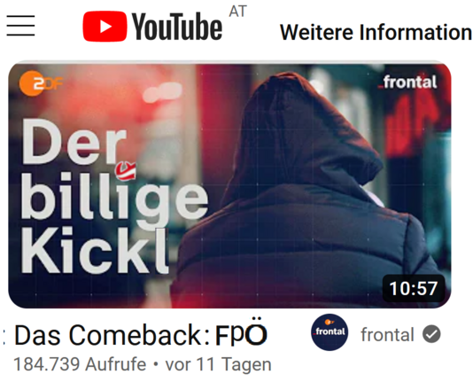
Task: Click the blurred red neon sign in thumbnail
Action: click(412, 122)
